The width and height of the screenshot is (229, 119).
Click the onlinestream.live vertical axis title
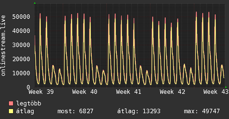click(3, 46)
